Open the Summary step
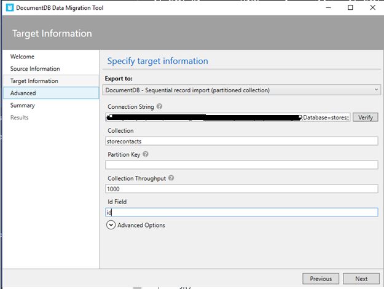Image resolution: width=384 pixels, height=289 pixels. click(51, 105)
